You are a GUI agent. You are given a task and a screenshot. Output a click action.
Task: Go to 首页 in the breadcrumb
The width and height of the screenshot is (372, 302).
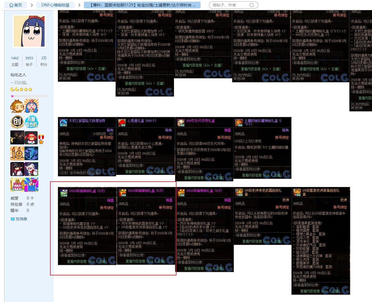click(x=16, y=5)
